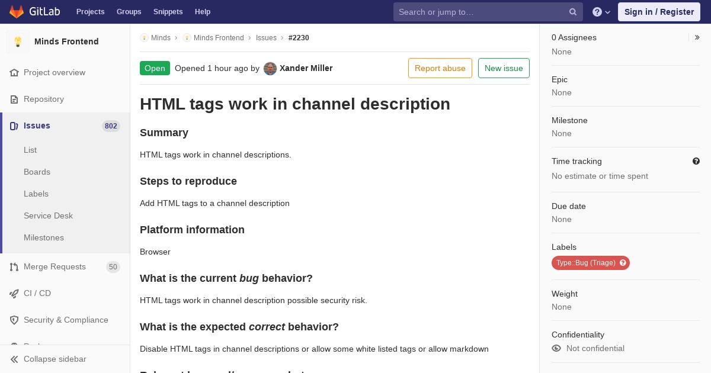The image size is (711, 373).
Task: Open the CI / CD section
Action: click(x=37, y=293)
